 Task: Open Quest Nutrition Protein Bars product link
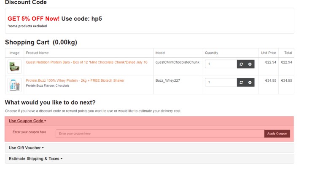point(86,62)
